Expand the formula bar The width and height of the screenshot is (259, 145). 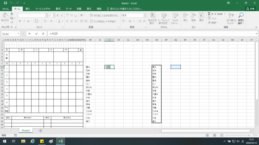(256, 34)
